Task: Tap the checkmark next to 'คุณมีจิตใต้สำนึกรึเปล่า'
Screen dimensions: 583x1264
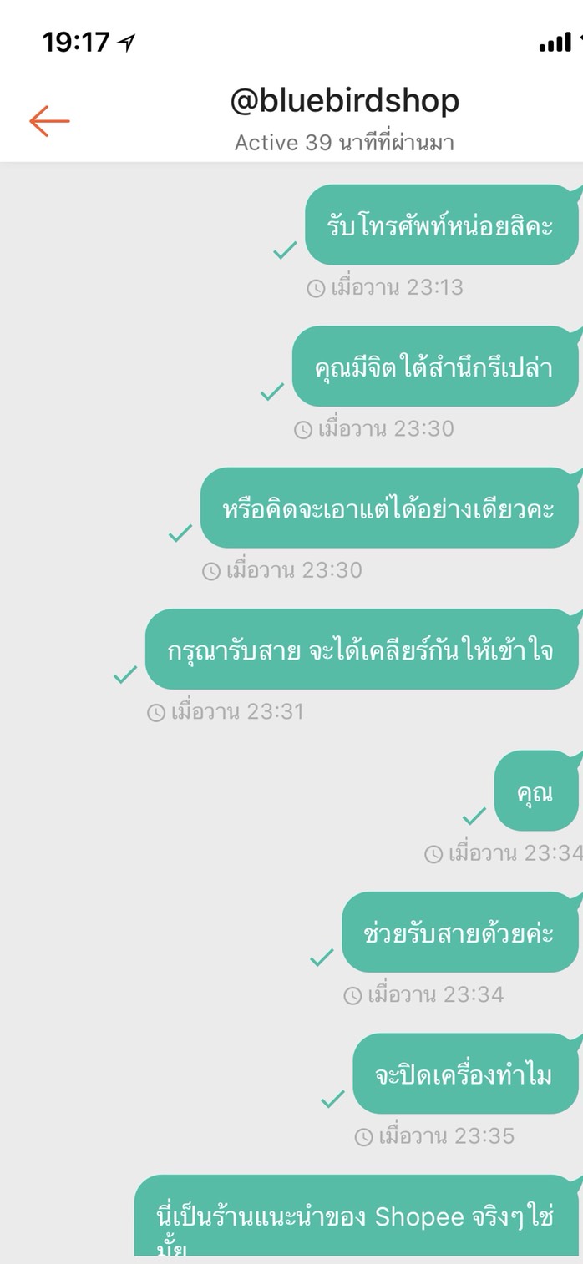Action: point(272,392)
